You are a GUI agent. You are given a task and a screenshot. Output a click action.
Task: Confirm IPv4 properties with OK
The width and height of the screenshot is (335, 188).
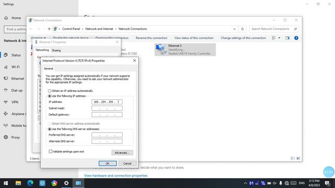[x=108, y=163]
